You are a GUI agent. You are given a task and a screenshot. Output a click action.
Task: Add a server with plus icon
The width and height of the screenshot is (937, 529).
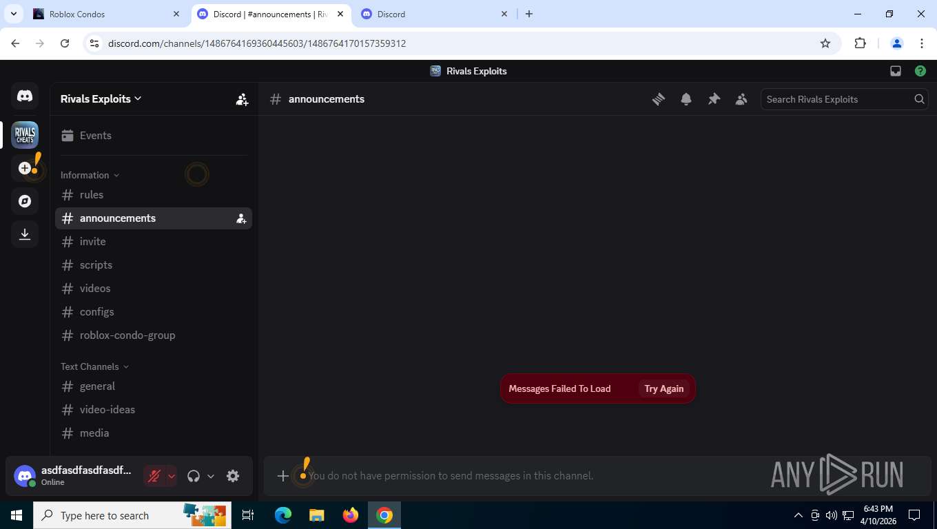(25, 168)
